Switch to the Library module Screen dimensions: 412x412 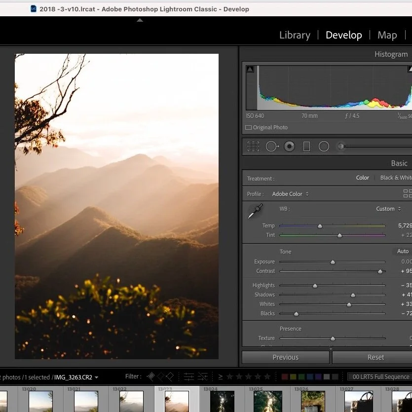(x=295, y=35)
